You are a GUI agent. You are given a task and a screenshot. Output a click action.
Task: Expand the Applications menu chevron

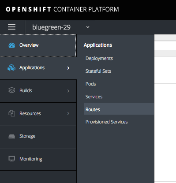pyautogui.click(x=68, y=68)
